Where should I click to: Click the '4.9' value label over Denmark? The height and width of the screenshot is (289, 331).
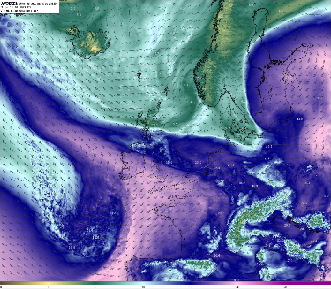point(227,128)
